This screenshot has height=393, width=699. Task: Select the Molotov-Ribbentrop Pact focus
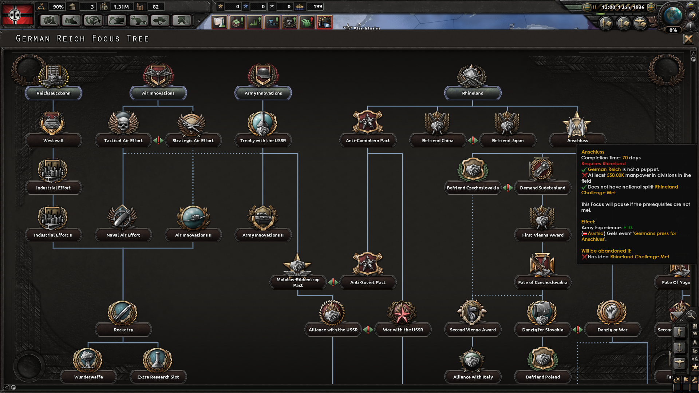(298, 271)
